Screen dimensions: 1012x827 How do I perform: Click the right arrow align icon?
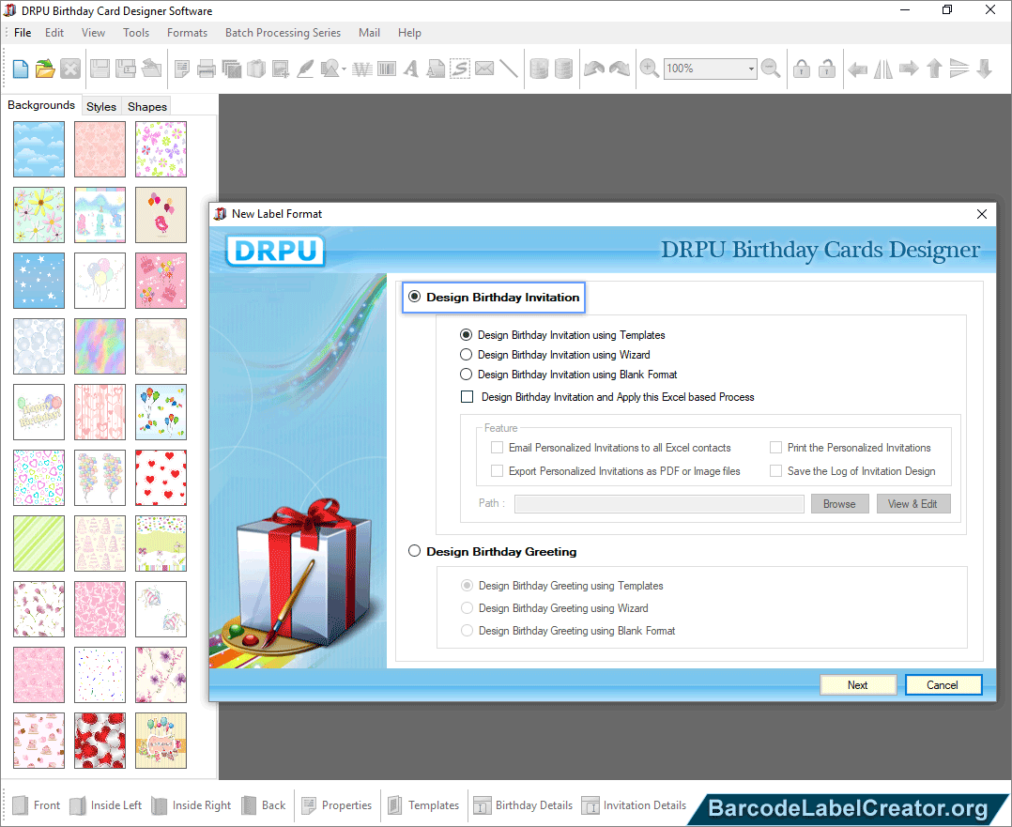click(x=909, y=69)
